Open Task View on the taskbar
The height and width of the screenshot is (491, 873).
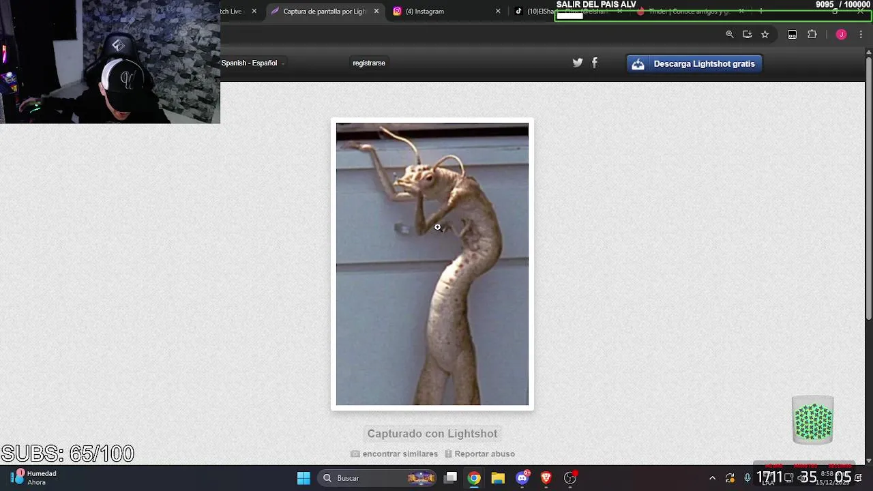451,478
